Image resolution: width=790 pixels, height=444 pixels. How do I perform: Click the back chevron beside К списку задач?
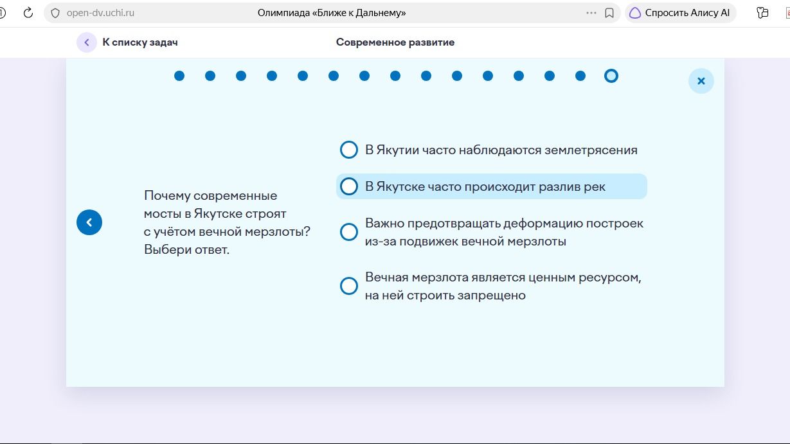(87, 42)
